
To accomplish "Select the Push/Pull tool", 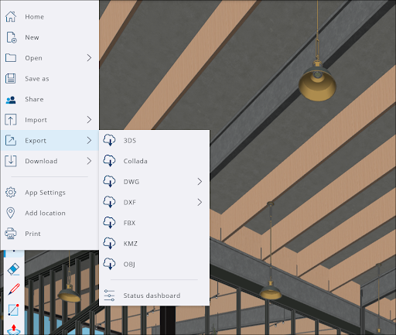I will (14, 330).
